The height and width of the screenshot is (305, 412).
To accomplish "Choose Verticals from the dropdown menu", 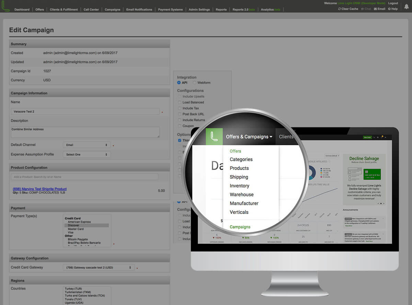I will [239, 212].
